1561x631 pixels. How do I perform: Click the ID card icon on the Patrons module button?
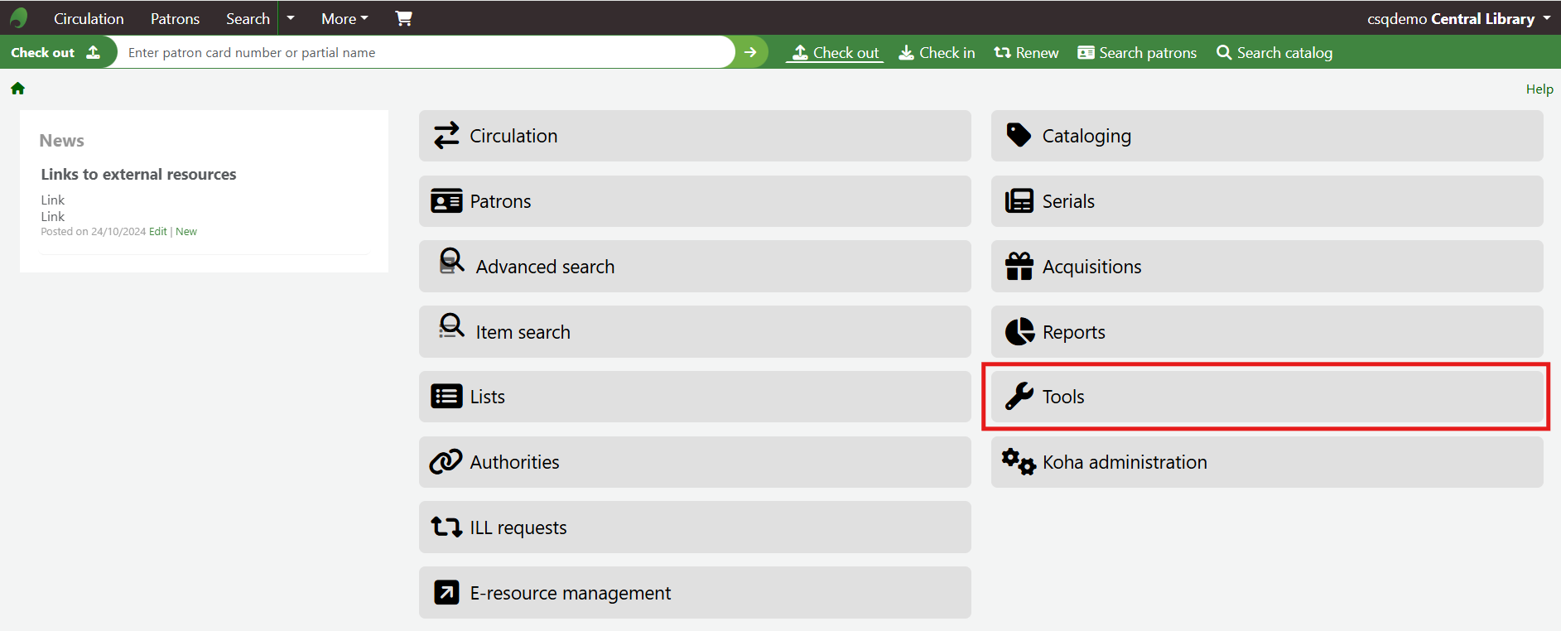pos(446,201)
